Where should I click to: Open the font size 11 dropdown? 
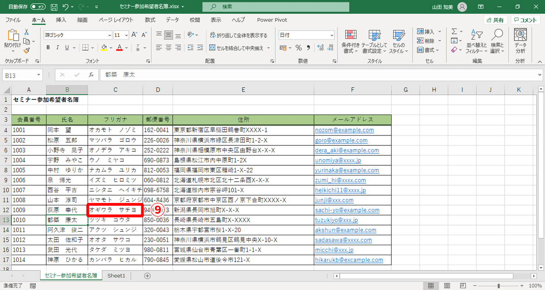pos(127,35)
